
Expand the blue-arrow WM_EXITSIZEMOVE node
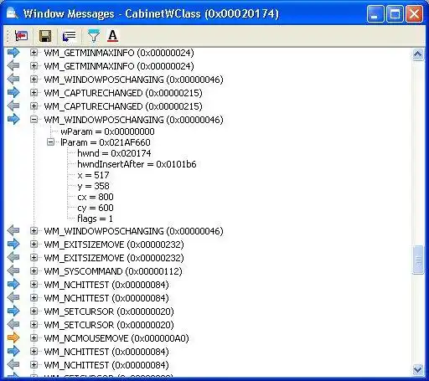(x=34, y=245)
